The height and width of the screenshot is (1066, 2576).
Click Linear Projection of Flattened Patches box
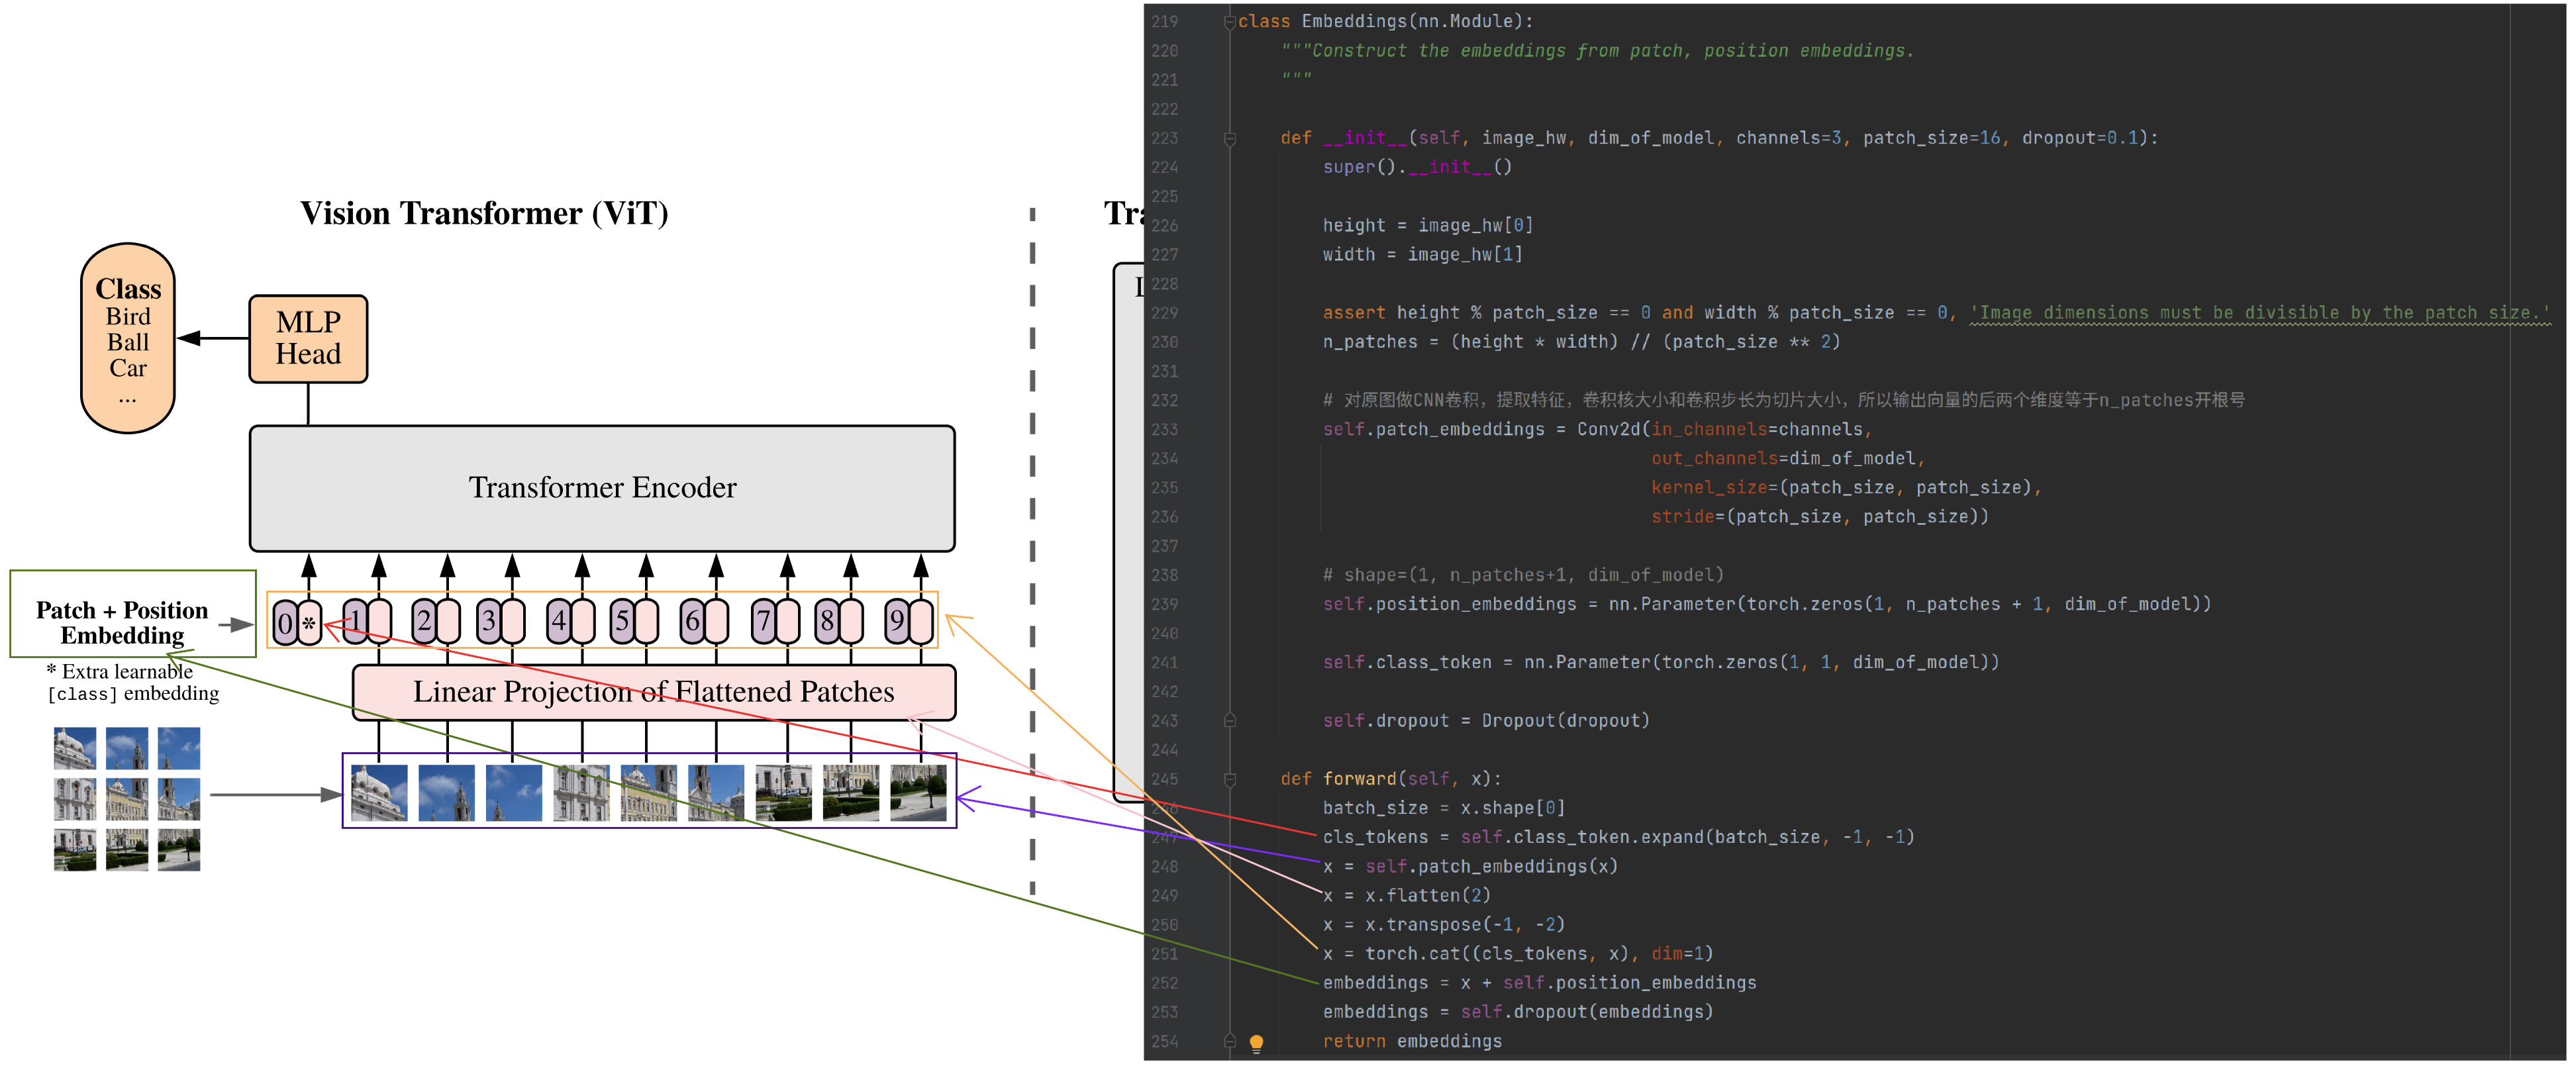pos(654,692)
